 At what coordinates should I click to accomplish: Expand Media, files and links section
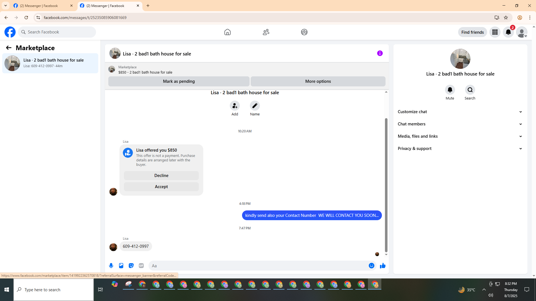(460, 136)
